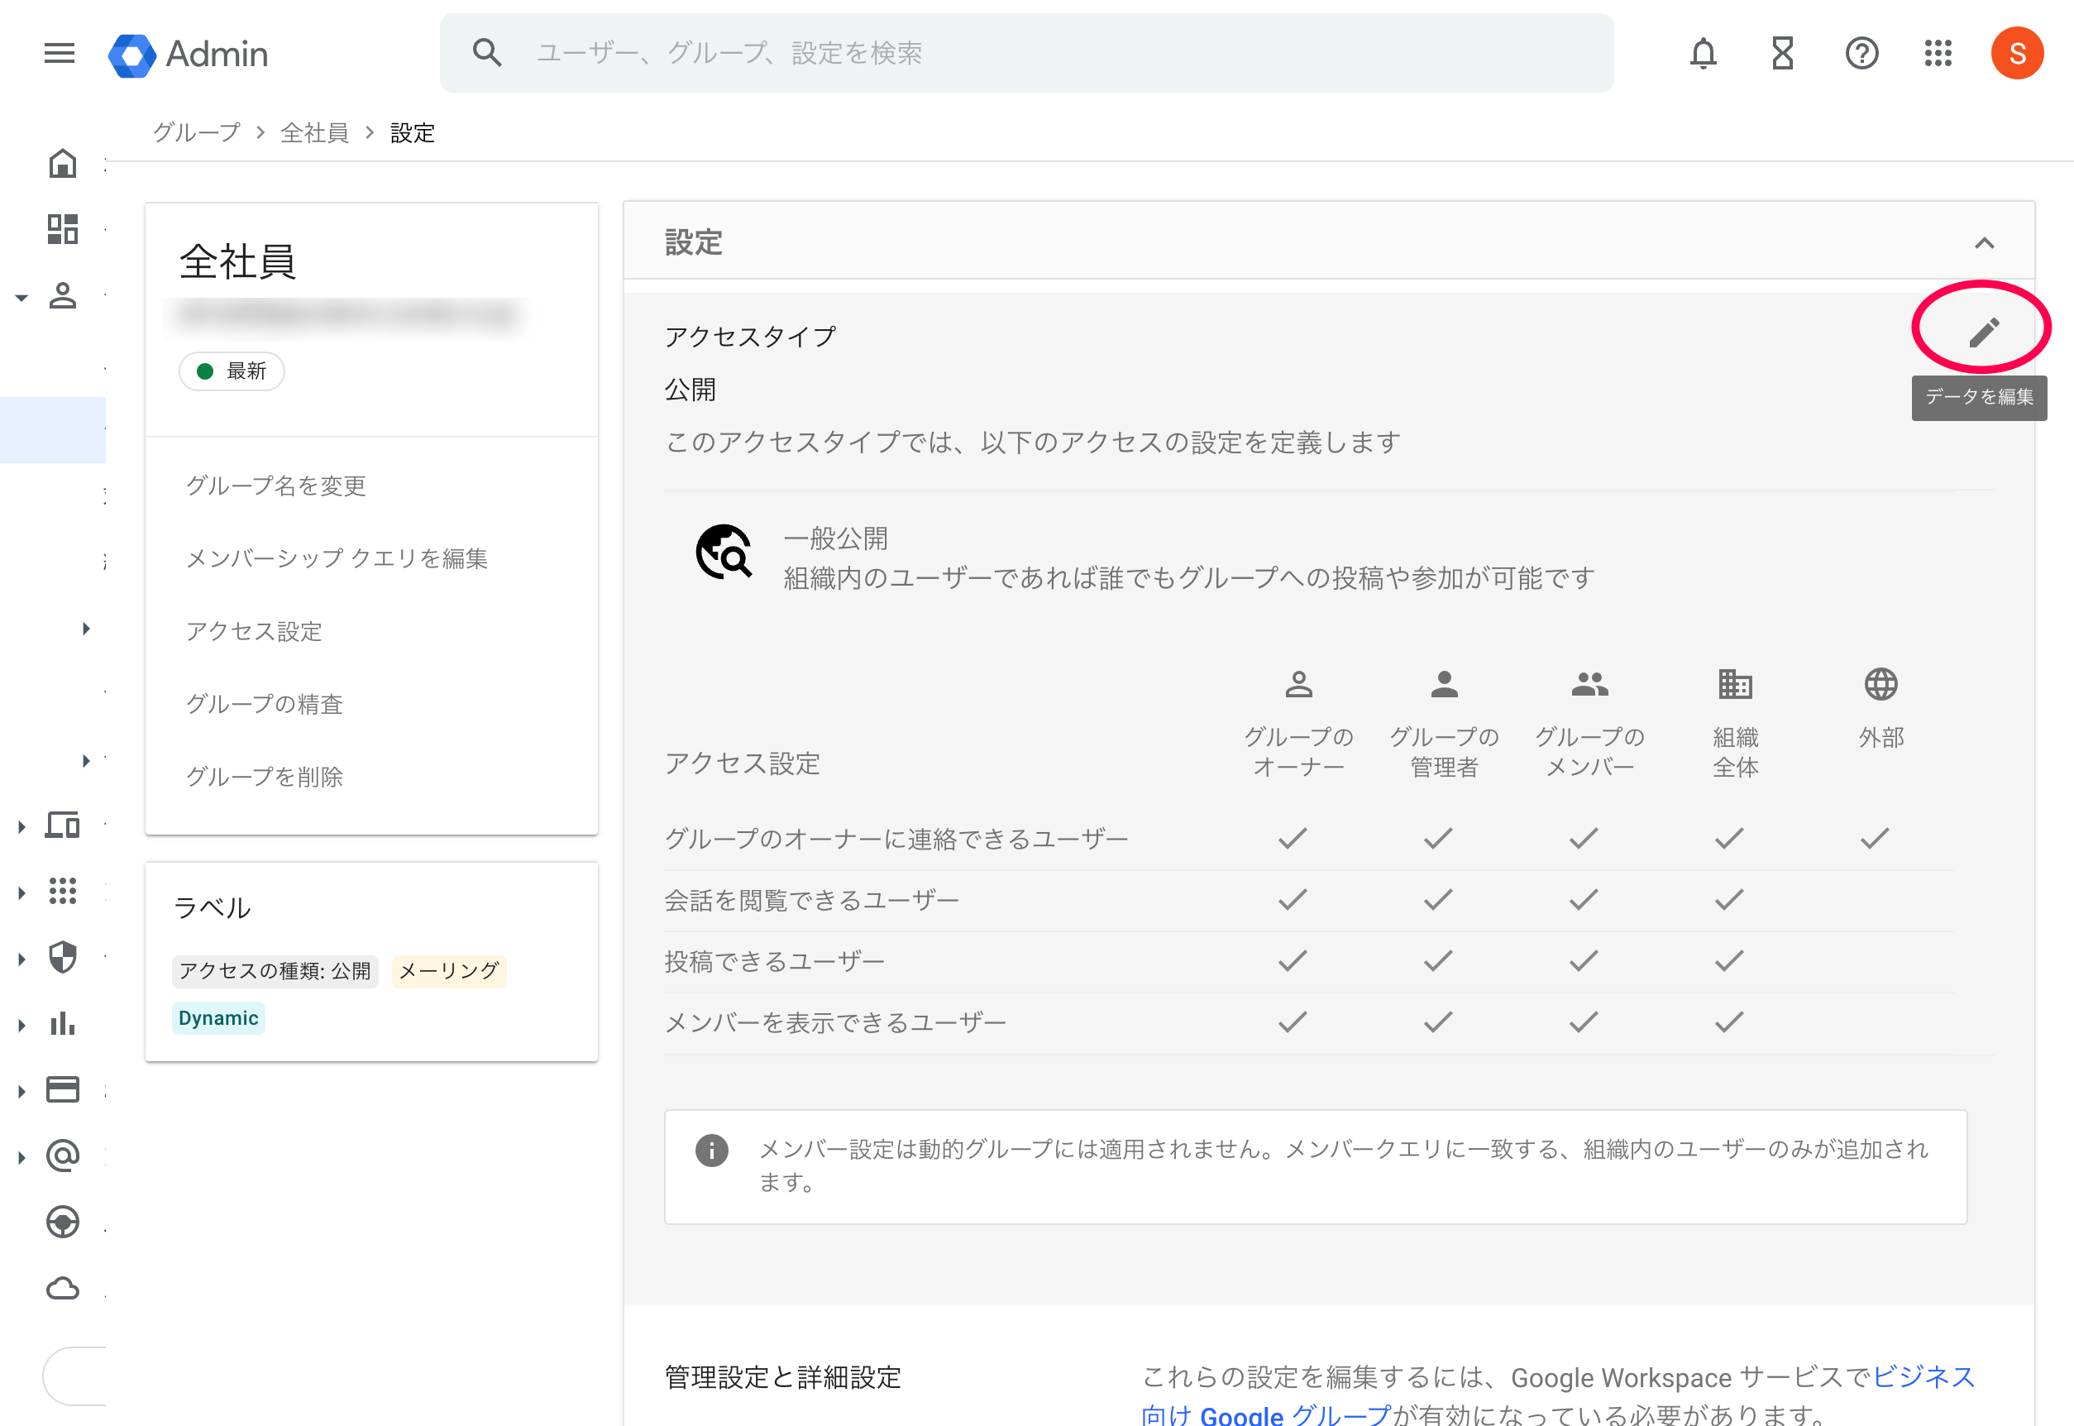
Task: Click the Dynamic label chip
Action: coord(218,1018)
